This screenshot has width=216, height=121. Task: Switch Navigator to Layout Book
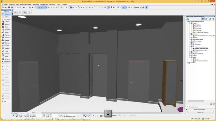210,19
